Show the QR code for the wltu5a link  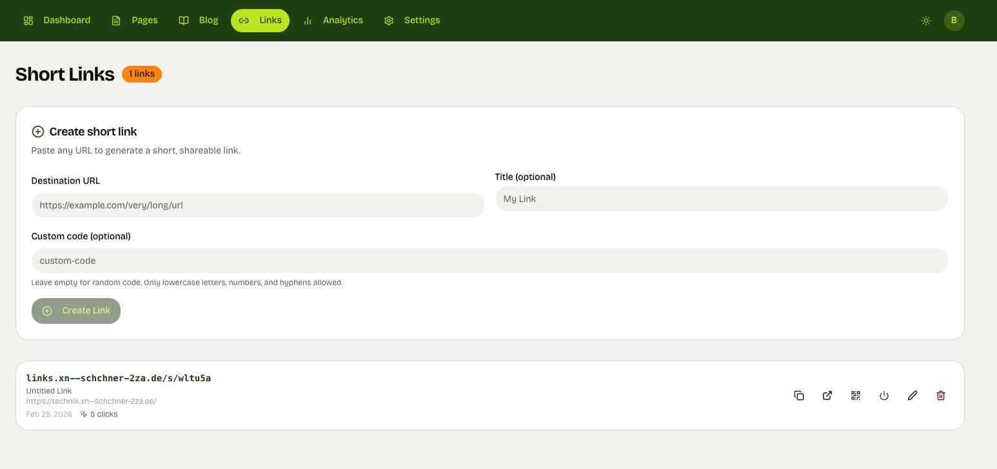pyautogui.click(x=856, y=395)
